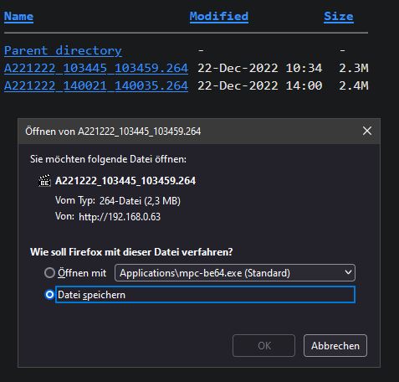
Task: Click the Datei speichern label field
Action: pos(205,295)
